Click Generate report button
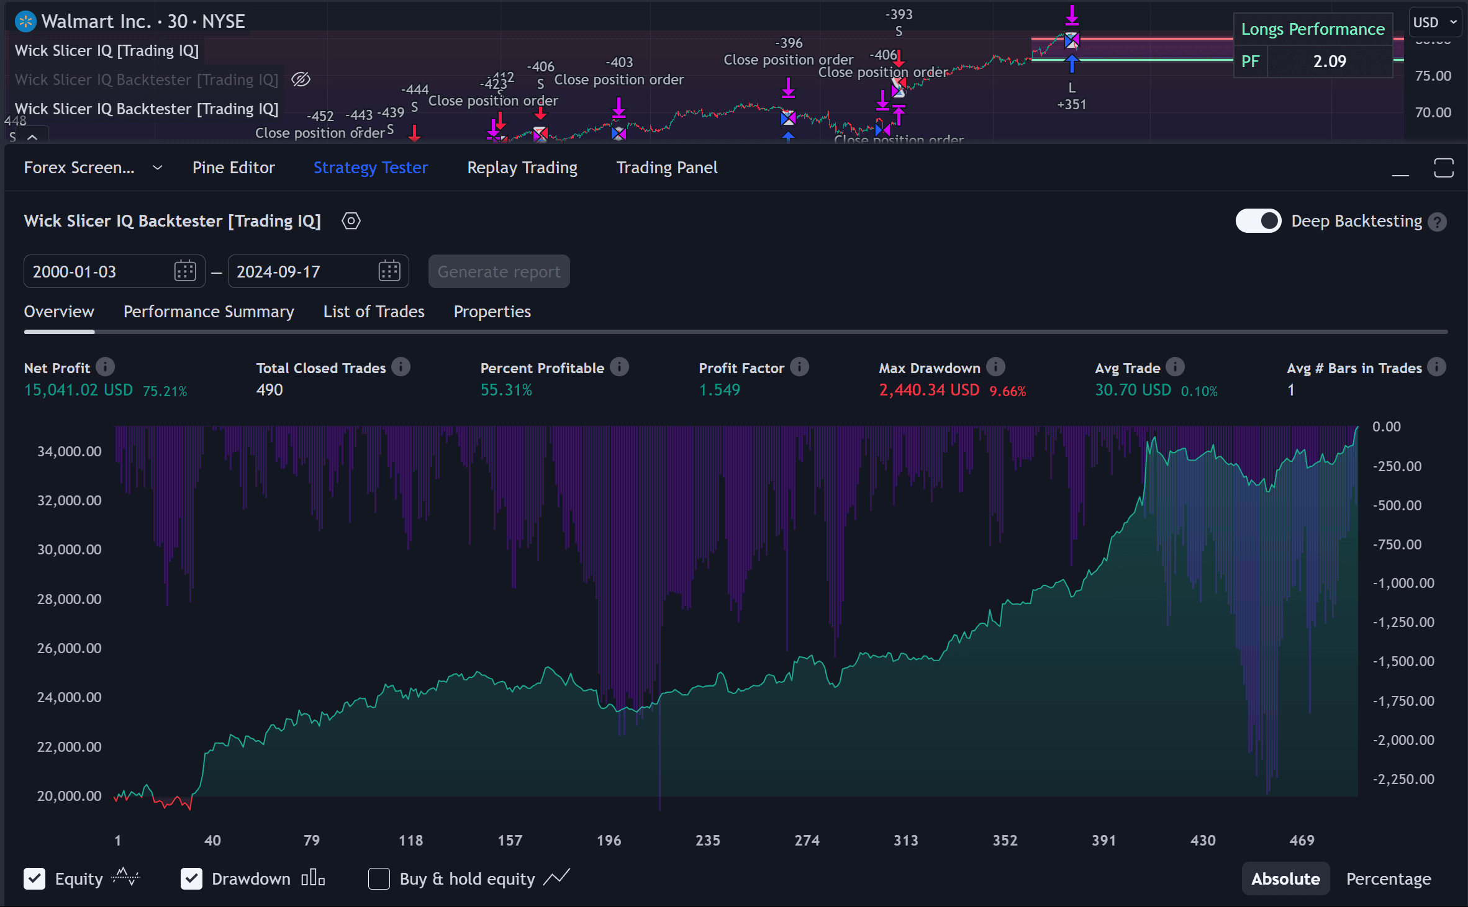This screenshot has height=907, width=1468. click(x=499, y=271)
